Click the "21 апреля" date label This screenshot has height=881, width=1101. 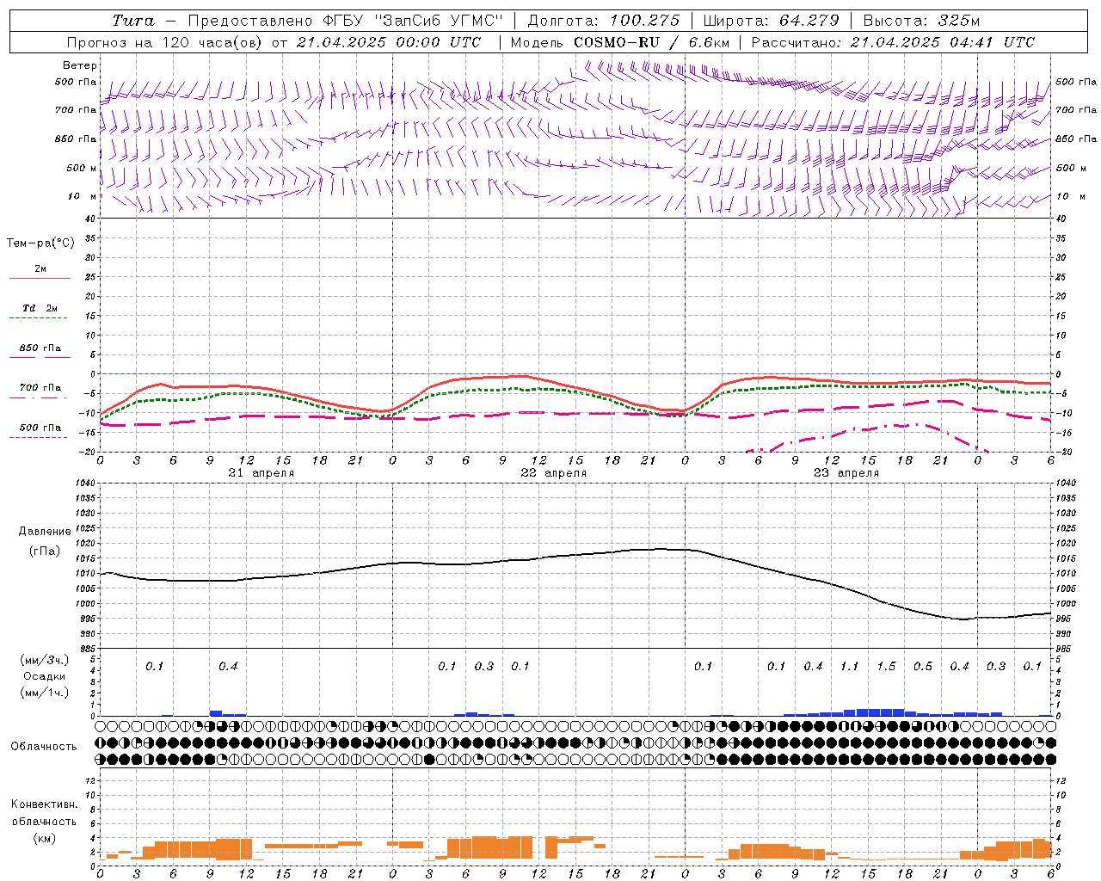point(261,473)
